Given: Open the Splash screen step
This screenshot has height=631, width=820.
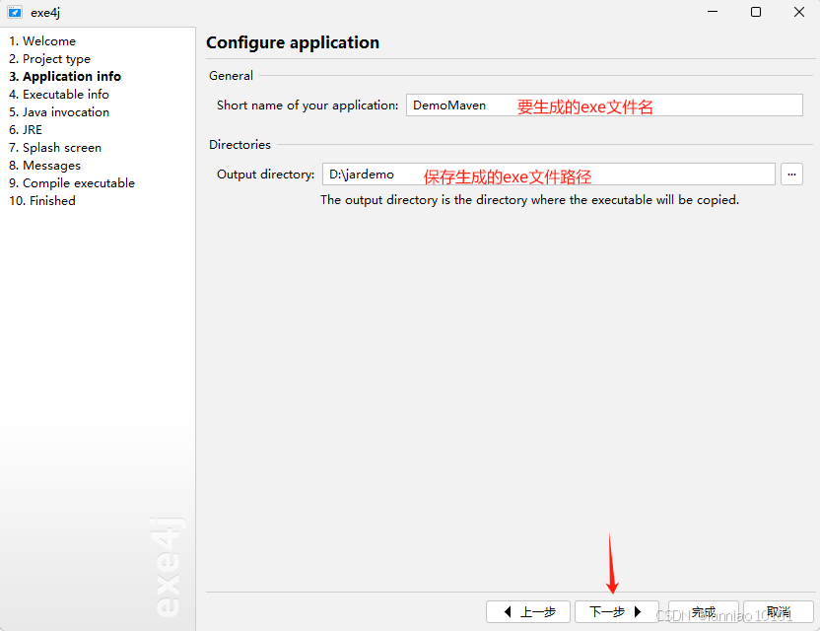Looking at the screenshot, I should (55, 148).
